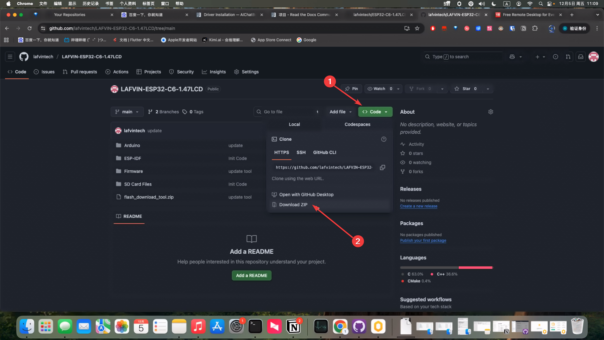The width and height of the screenshot is (604, 340).
Task: Open GitHub homepage via Octocat logo
Action: click(x=24, y=57)
